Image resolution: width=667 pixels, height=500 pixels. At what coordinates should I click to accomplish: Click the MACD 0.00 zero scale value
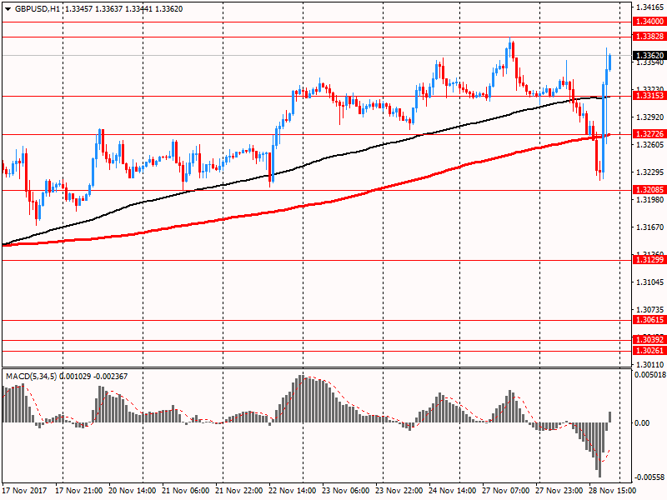click(x=642, y=423)
